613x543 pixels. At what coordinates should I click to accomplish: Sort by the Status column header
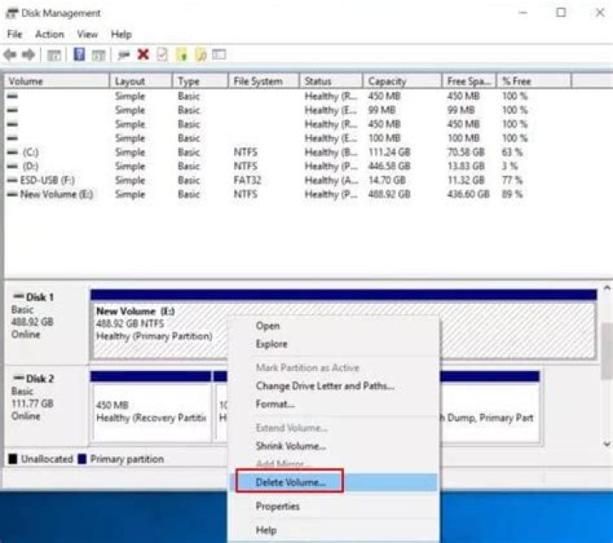pyautogui.click(x=331, y=82)
